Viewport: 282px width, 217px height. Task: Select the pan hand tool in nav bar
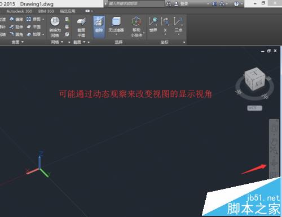[274, 141]
